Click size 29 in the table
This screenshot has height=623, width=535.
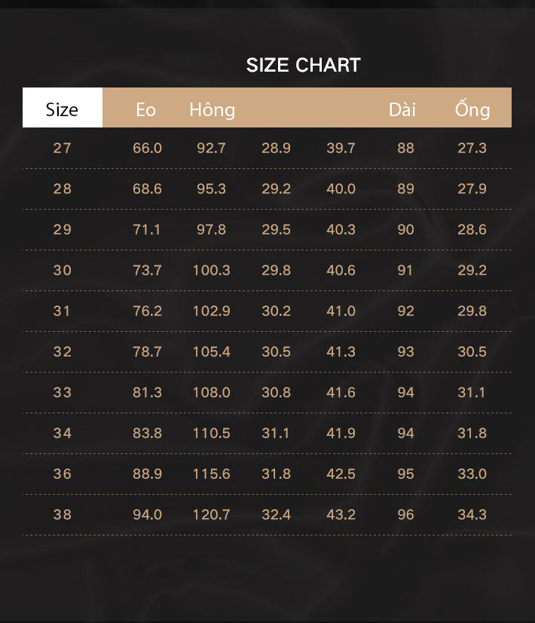point(63,229)
